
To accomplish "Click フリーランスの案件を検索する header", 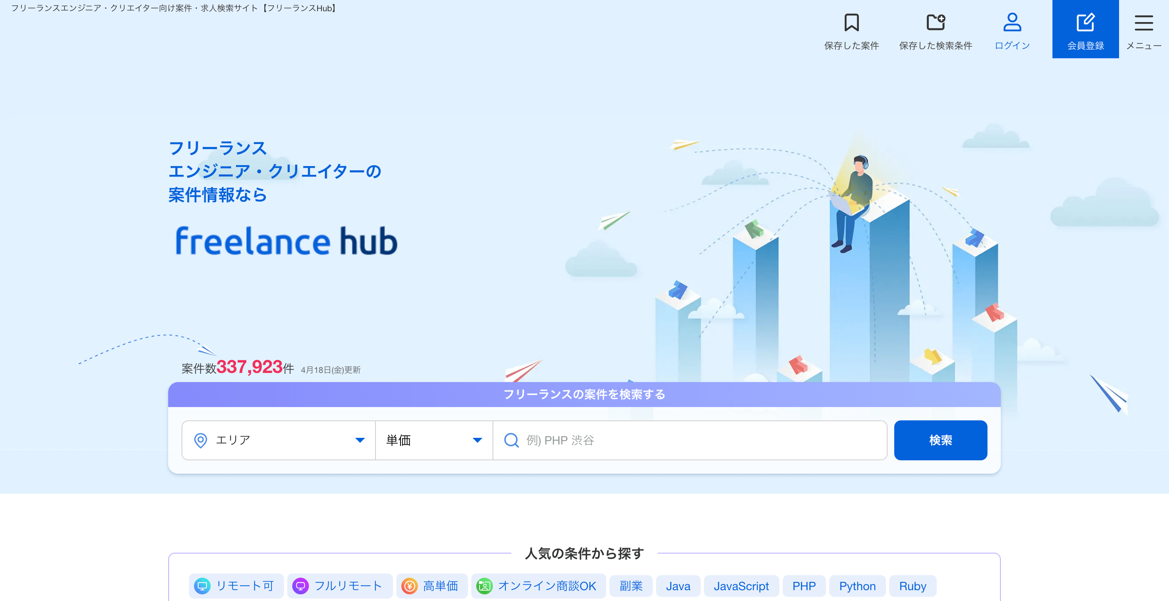I will pos(584,394).
